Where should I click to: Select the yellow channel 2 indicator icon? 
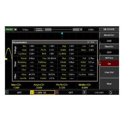coord(32,92)
